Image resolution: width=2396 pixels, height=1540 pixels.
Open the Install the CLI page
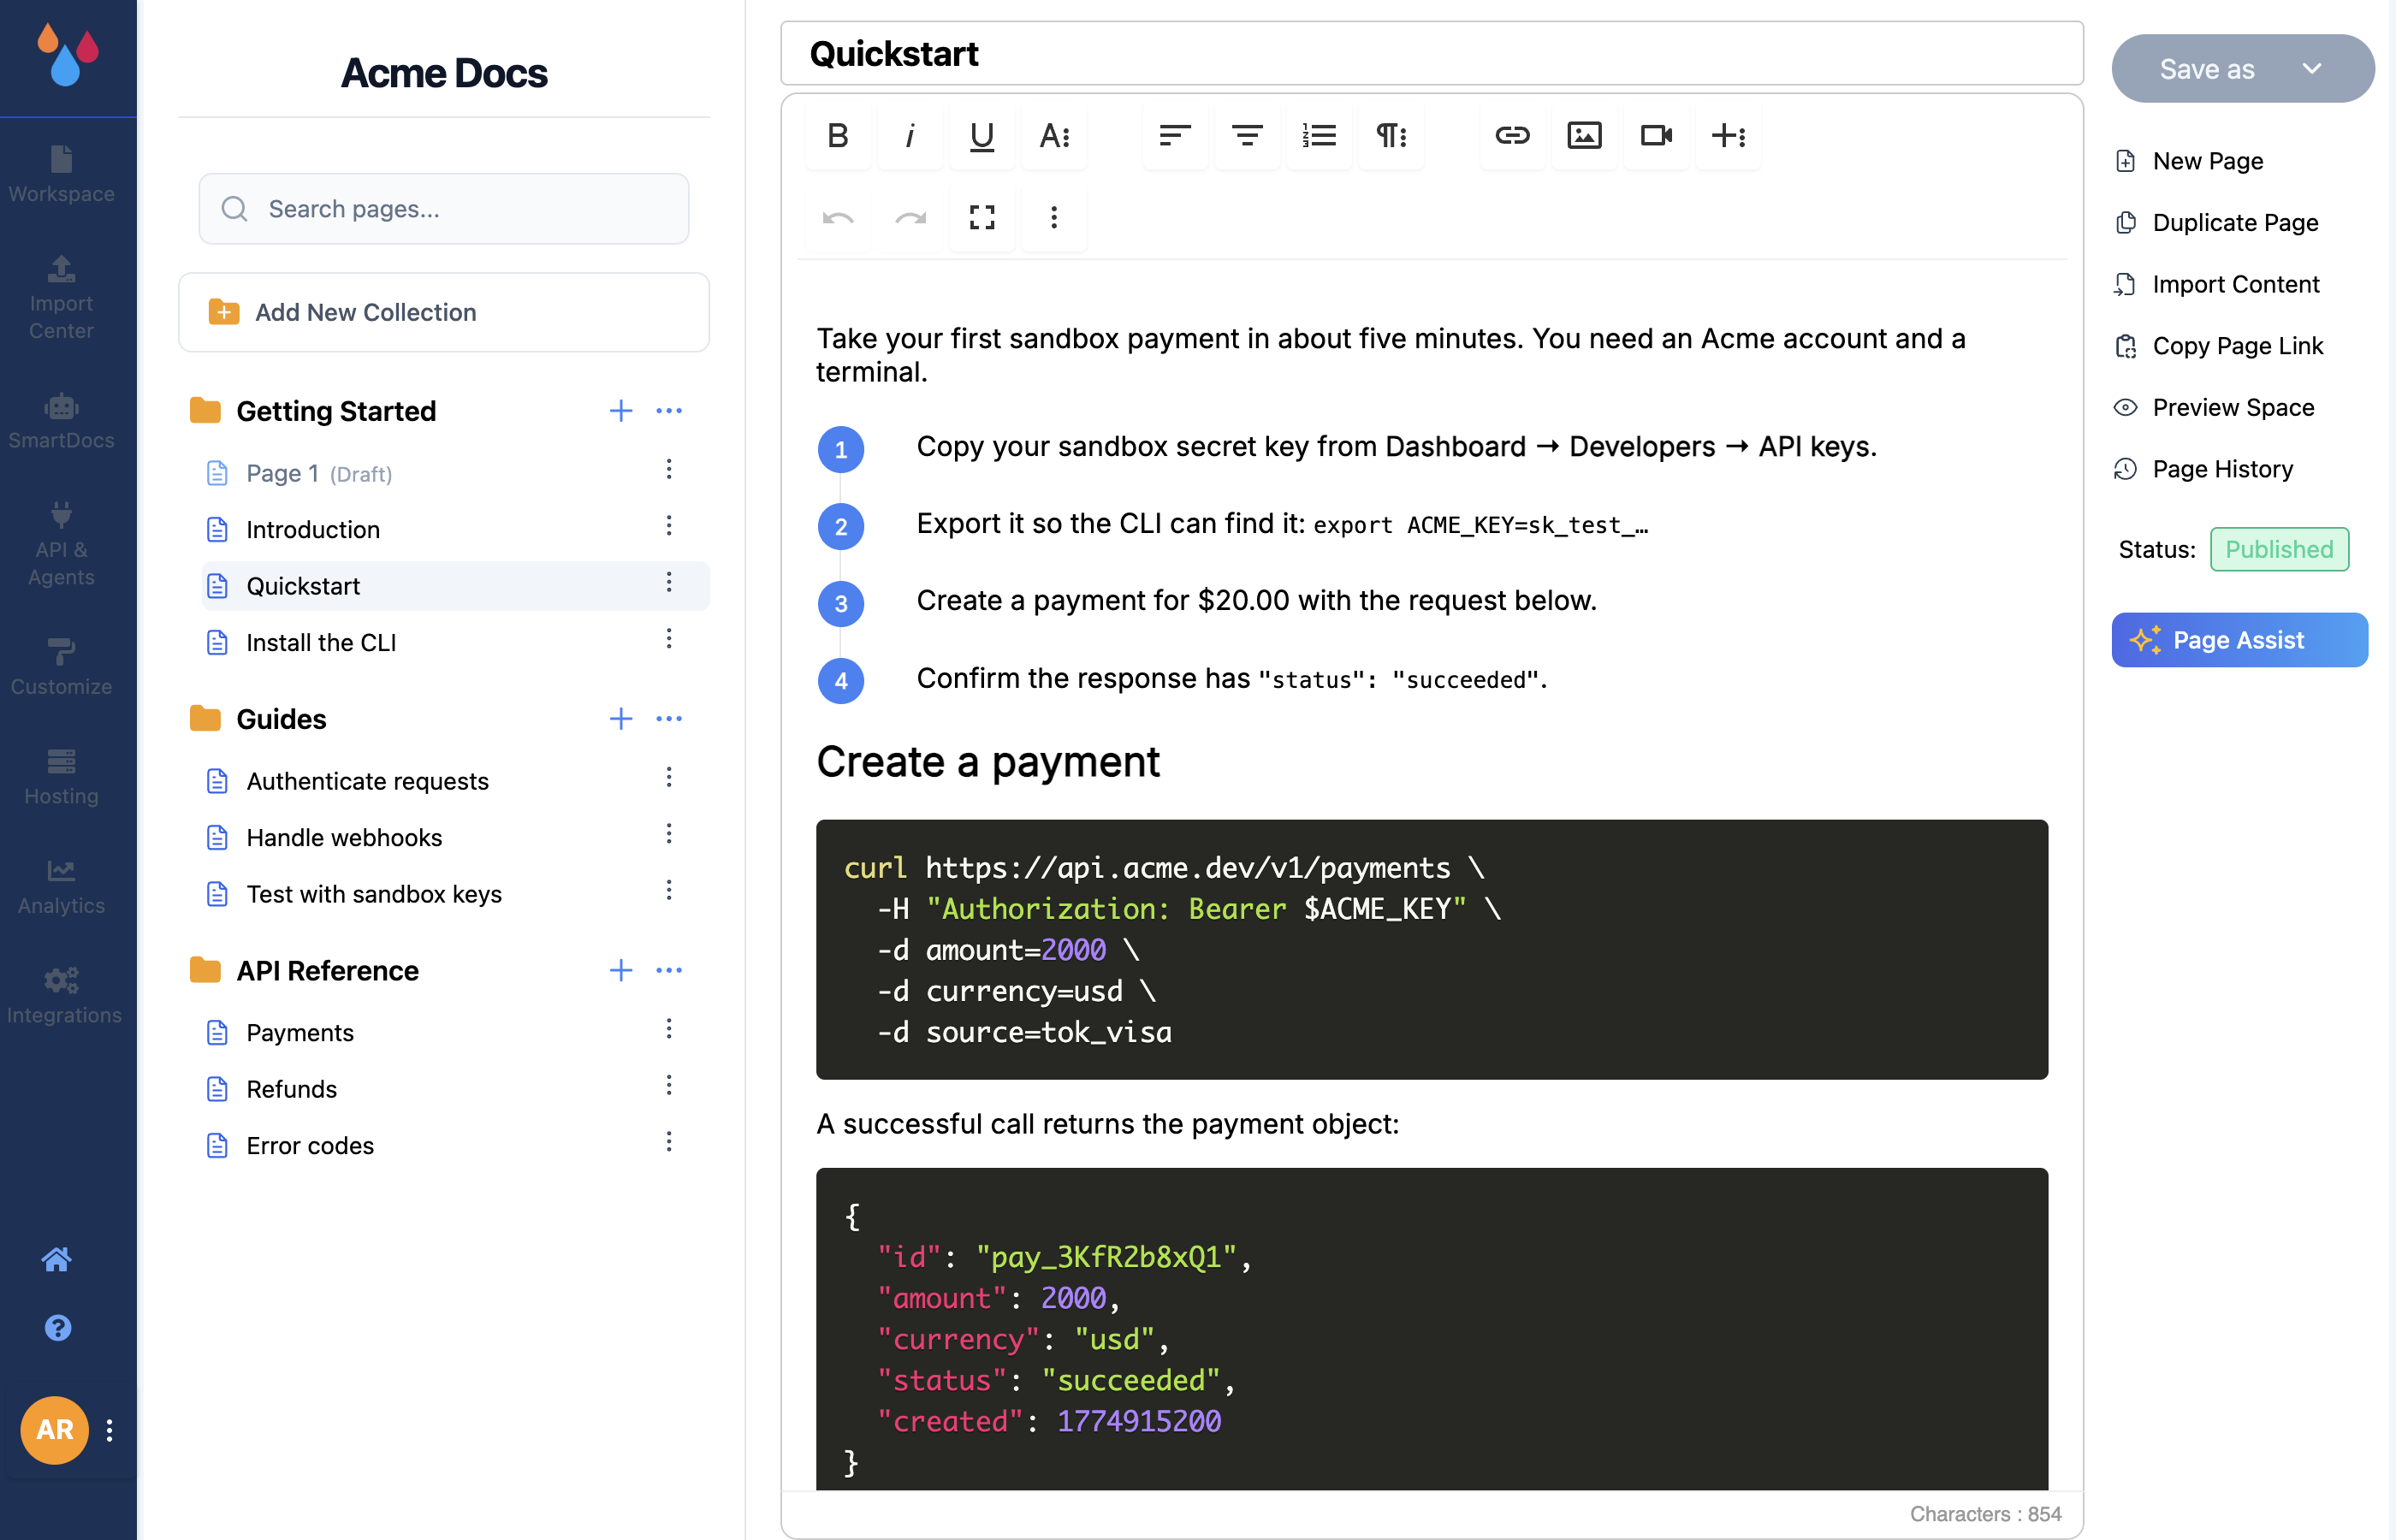point(321,642)
